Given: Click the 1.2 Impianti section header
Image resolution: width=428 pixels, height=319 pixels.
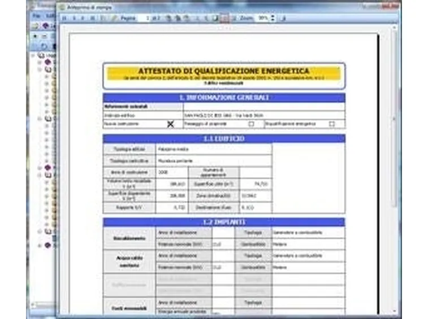Looking at the screenshot, I should coord(224,222).
